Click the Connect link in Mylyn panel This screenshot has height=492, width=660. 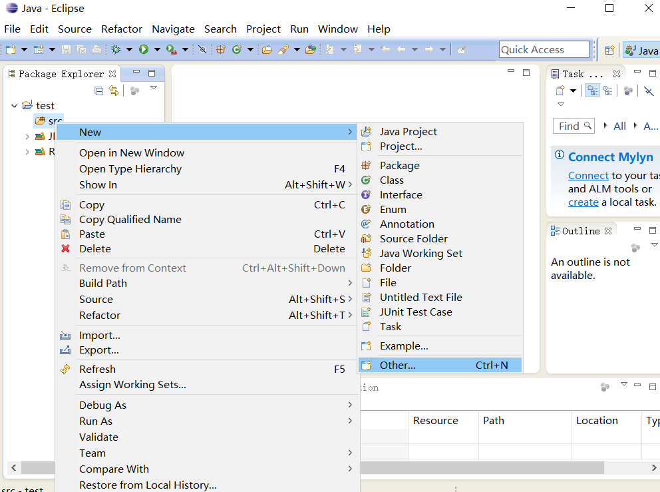tap(588, 175)
